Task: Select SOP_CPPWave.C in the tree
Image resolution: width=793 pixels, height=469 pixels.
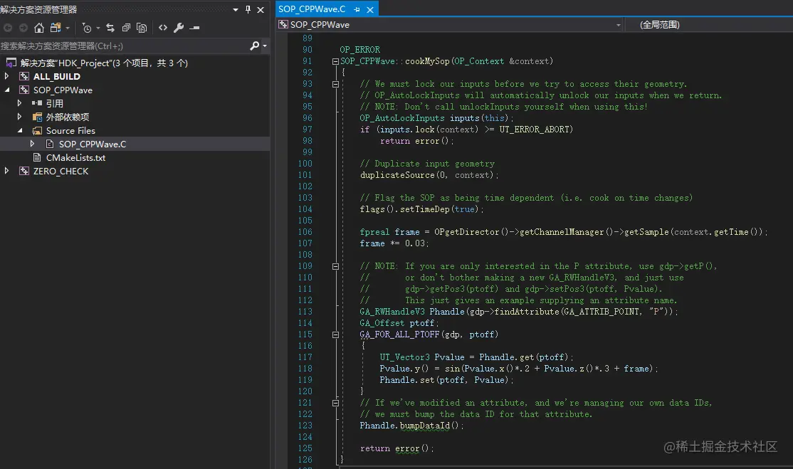Action: point(93,144)
